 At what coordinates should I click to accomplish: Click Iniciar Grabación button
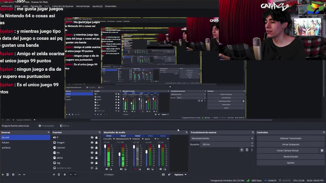tap(291, 144)
